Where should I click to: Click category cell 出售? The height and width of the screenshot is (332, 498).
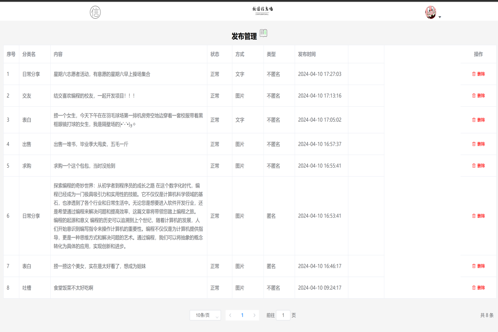[x=27, y=144]
